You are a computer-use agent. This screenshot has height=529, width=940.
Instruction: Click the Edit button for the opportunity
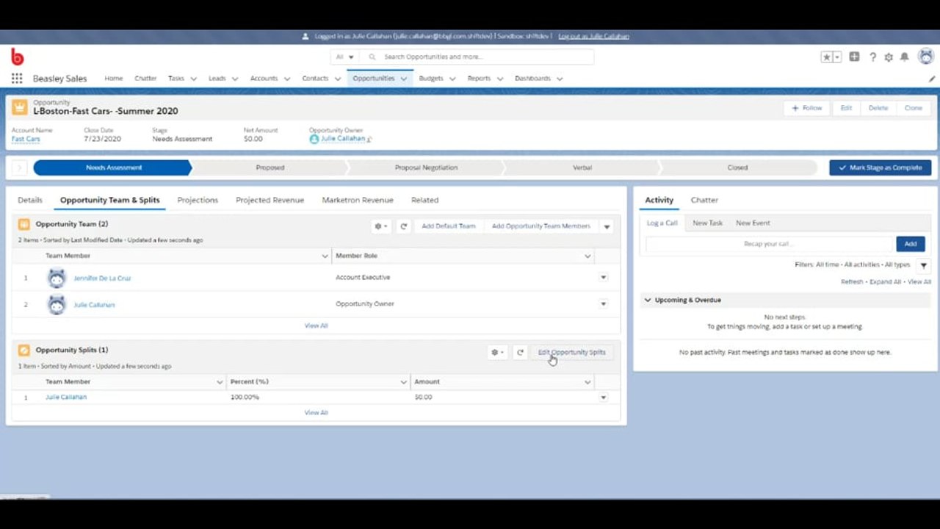(846, 108)
